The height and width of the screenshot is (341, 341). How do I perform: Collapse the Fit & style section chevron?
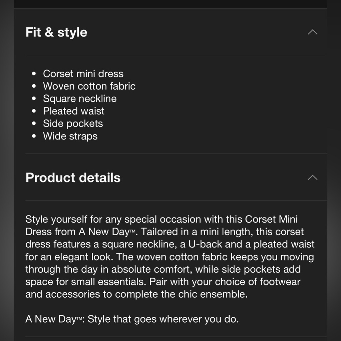pos(312,32)
